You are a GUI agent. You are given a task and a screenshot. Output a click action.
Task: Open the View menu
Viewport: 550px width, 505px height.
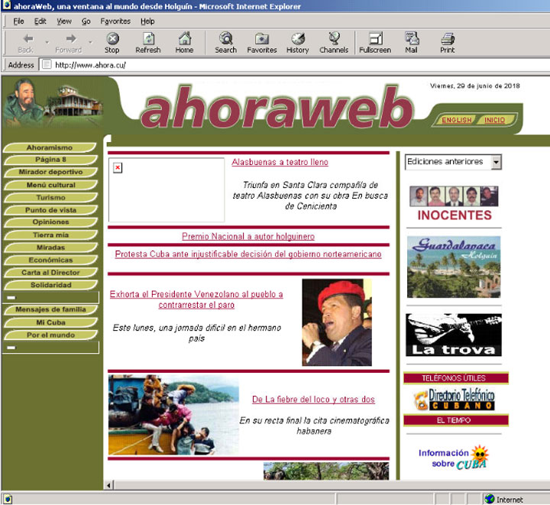click(64, 21)
